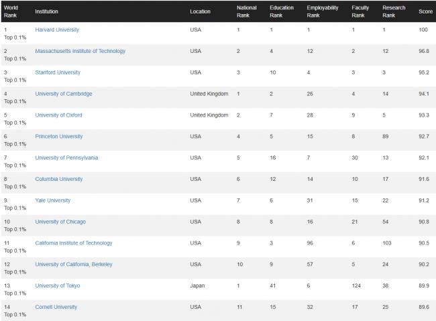
Task: Click the Cornell University link
Action: pyautogui.click(x=56, y=307)
